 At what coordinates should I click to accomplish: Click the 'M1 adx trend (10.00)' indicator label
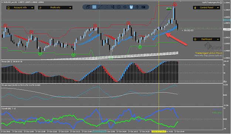(x=9, y=85)
